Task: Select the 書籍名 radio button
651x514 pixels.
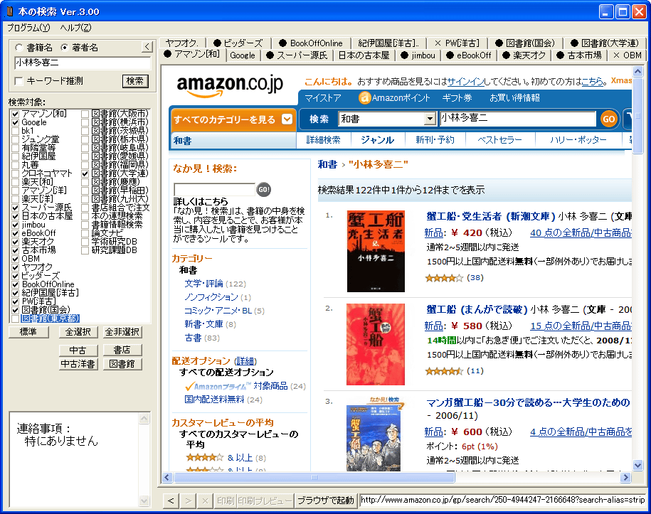Action: pyautogui.click(x=18, y=48)
